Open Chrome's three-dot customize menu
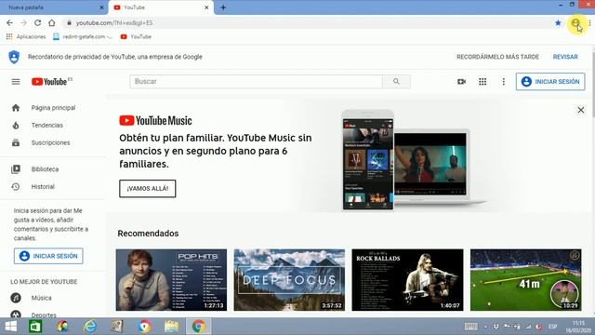 tap(589, 22)
